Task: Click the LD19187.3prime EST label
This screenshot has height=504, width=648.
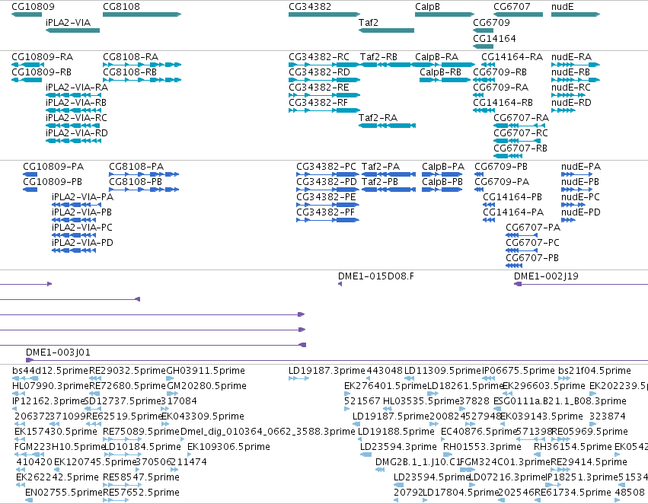Action: [x=327, y=371]
